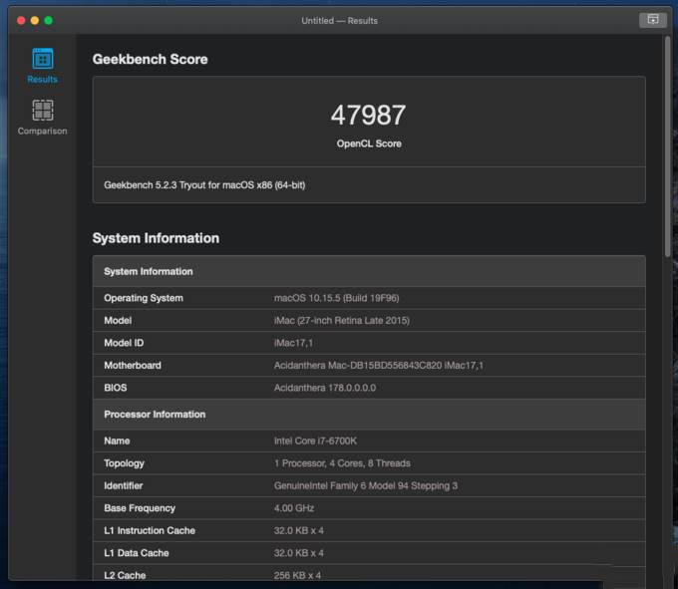Select the 4.00 GHz value
The image size is (678, 589).
pyautogui.click(x=294, y=508)
